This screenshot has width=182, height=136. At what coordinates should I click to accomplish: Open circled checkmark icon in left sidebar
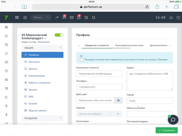click(x=6, y=71)
